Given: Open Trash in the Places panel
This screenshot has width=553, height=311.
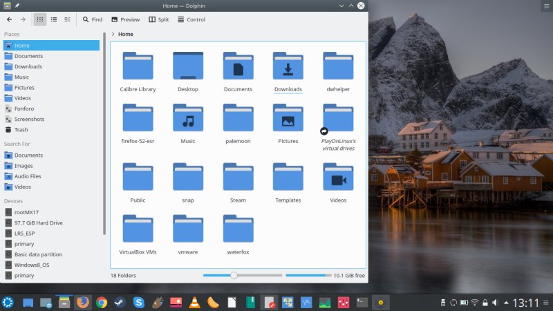Looking at the screenshot, I should 21,129.
